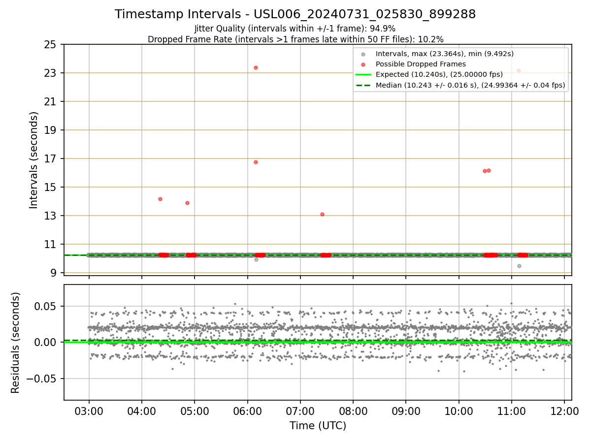Click the 'Time (UTC)' x-axis label
The height and width of the screenshot is (443, 591).
pos(318,426)
